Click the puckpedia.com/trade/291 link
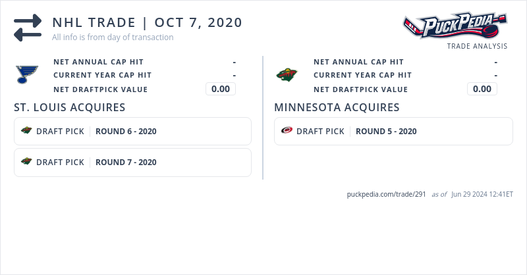 (386, 195)
